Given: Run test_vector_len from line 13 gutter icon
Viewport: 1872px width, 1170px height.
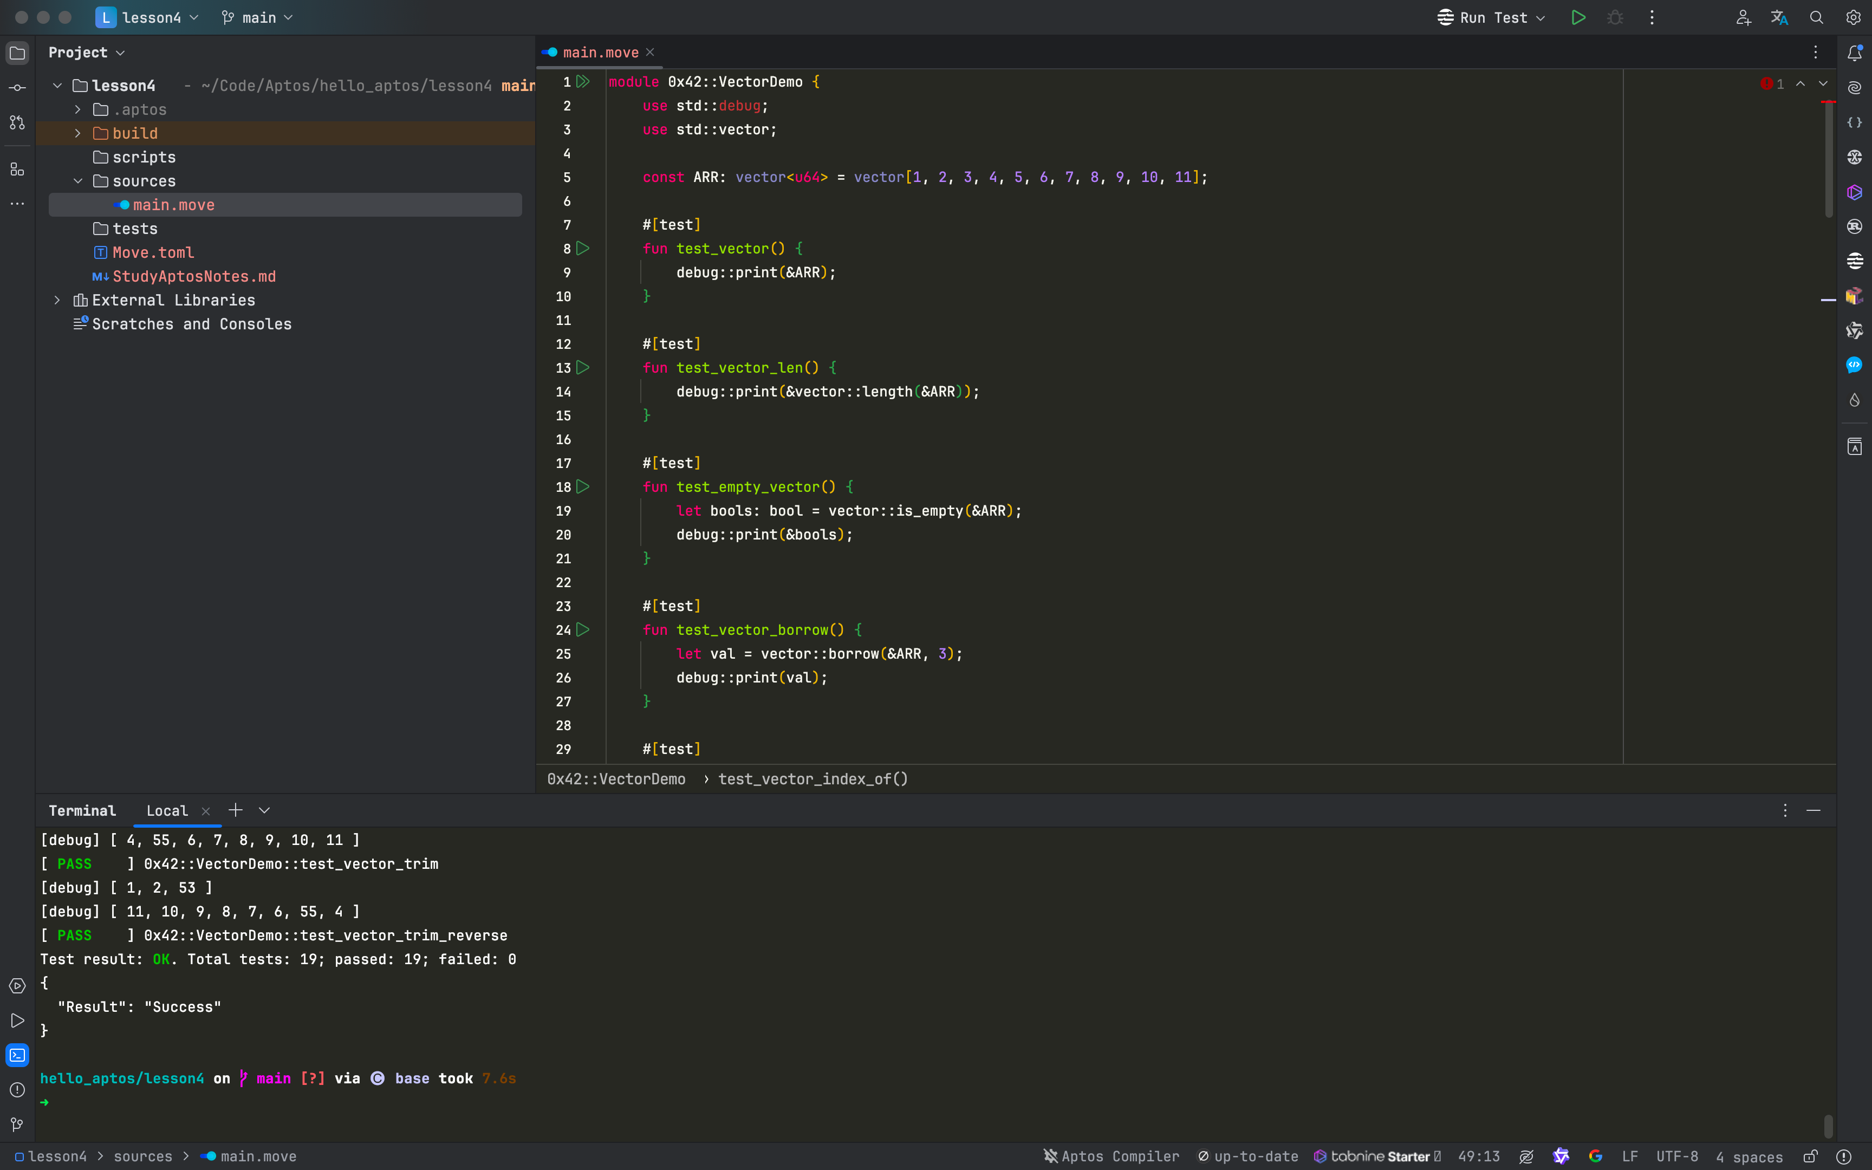Looking at the screenshot, I should [x=583, y=368].
